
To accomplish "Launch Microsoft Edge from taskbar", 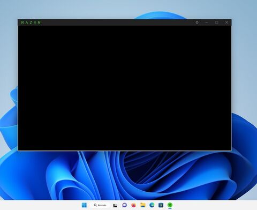I will point(152,205).
